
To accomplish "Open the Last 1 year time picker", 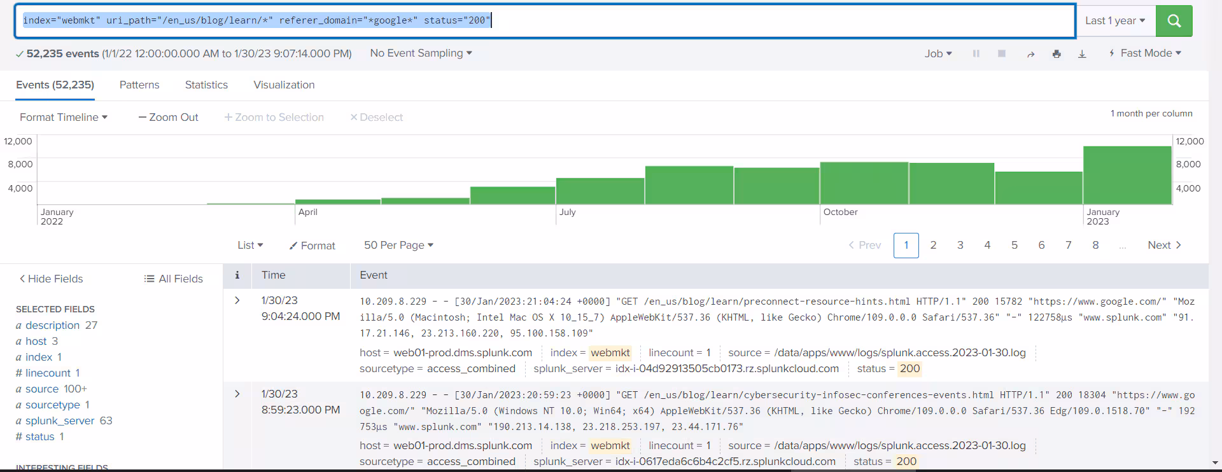I will 1114,21.
